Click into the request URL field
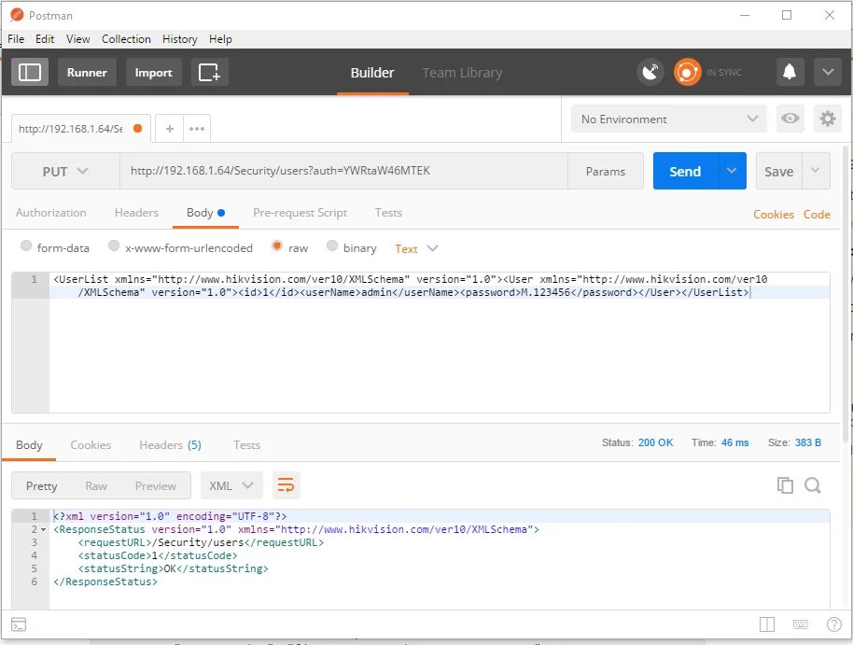Screen dimensions: 853x645 click(343, 171)
